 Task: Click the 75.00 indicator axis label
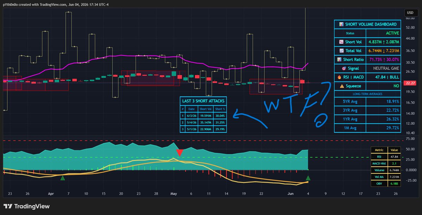[x=410, y=139]
